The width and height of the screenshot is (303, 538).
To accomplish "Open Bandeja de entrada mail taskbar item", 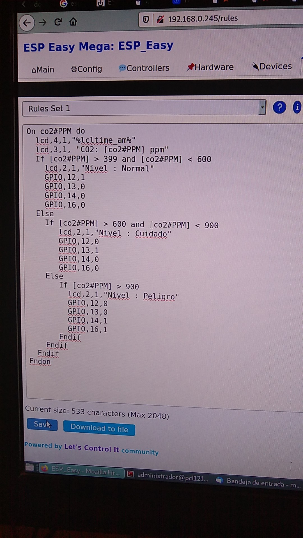I will pos(258,483).
